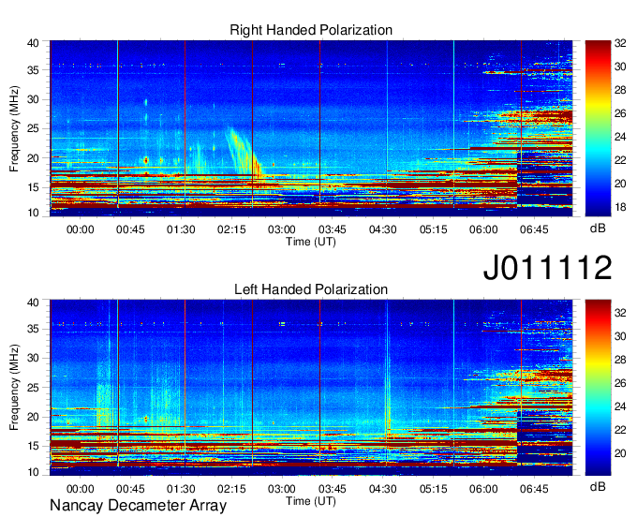Click the 06:45 time tick under the Left Handed plot
Screen dimensions: 637x517
[x=534, y=489]
